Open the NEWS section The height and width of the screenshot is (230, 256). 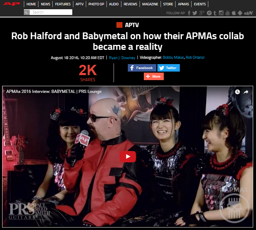tap(46, 4)
